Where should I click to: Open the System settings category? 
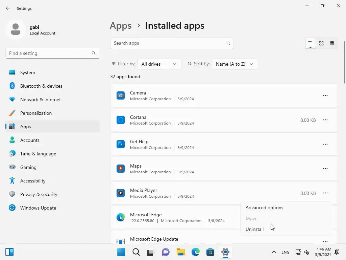point(52,72)
